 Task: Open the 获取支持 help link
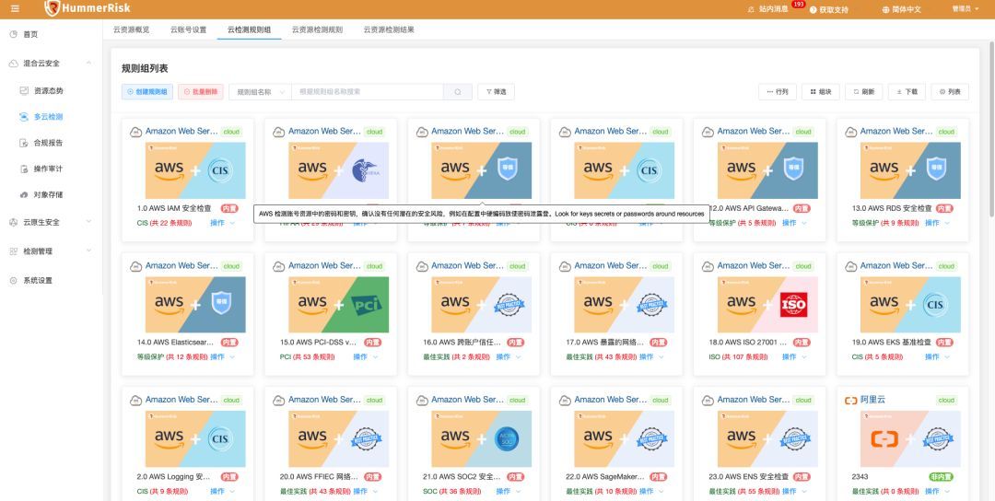coord(829,9)
